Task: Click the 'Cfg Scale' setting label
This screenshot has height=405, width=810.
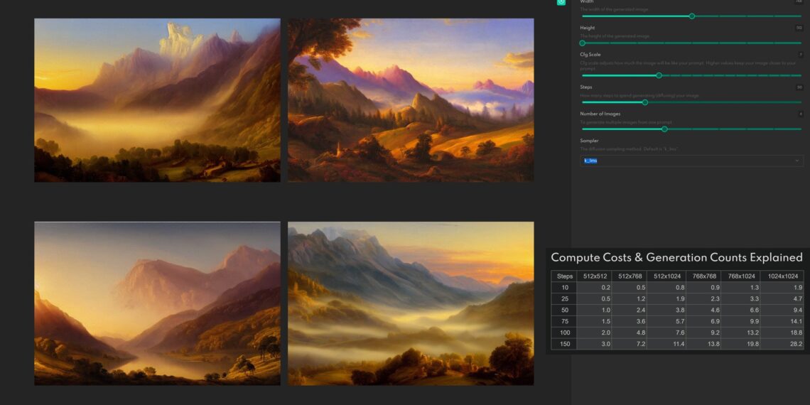Action: (x=590, y=54)
